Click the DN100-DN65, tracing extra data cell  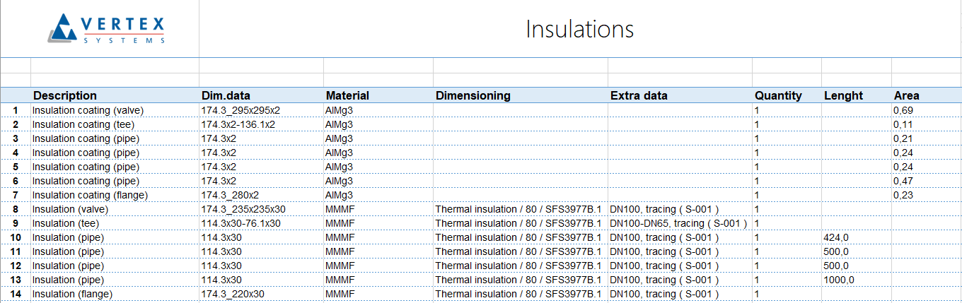pos(678,223)
